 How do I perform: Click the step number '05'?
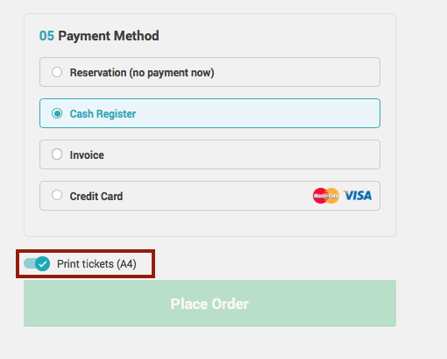pos(46,36)
